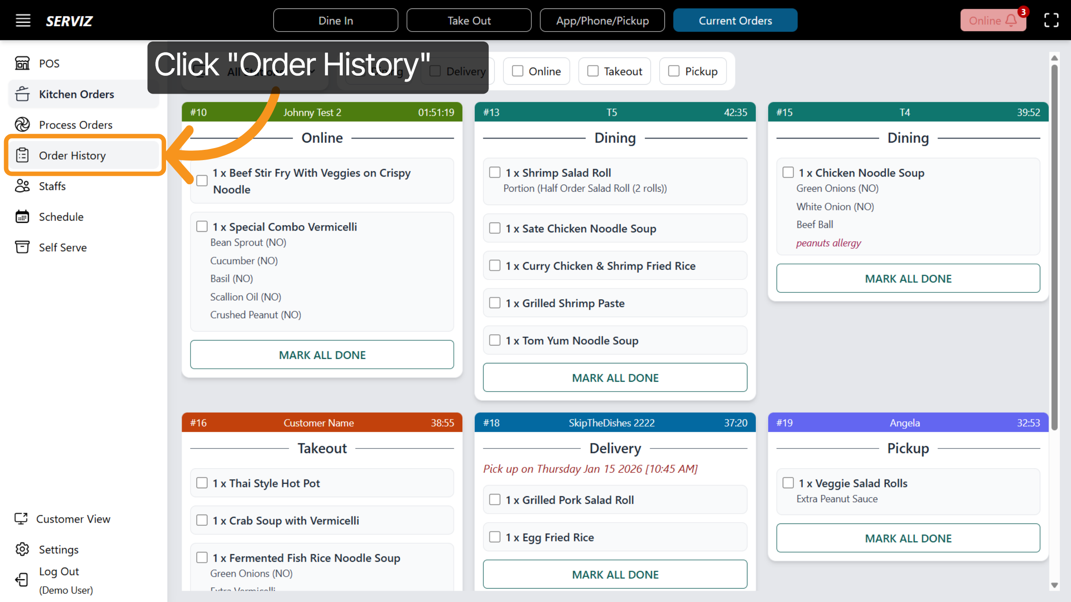Enable the Online filter checkbox

tap(517, 70)
